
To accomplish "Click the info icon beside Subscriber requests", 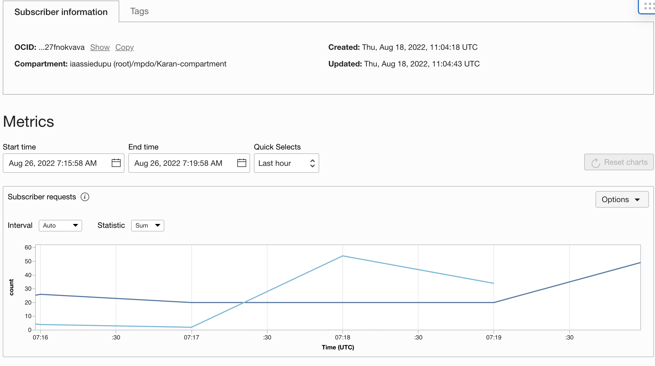I will click(x=85, y=197).
